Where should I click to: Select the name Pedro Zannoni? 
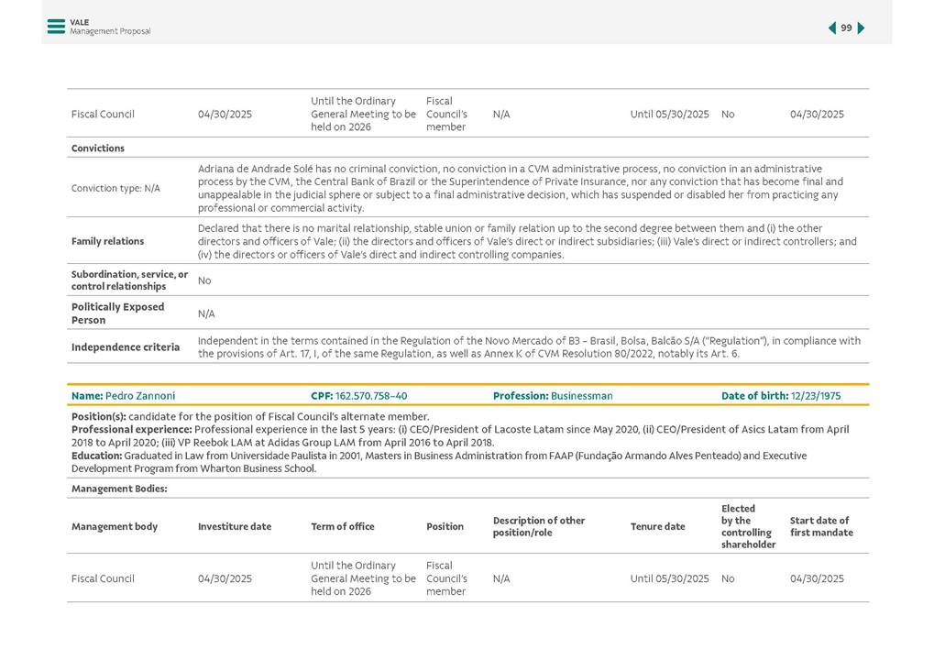(139, 396)
